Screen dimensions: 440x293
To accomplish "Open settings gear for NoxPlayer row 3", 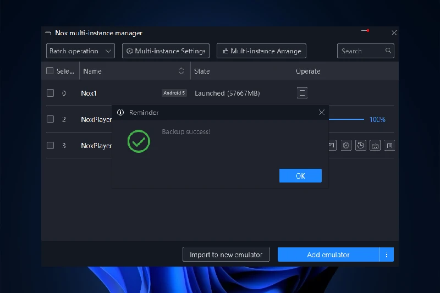I will coord(346,146).
